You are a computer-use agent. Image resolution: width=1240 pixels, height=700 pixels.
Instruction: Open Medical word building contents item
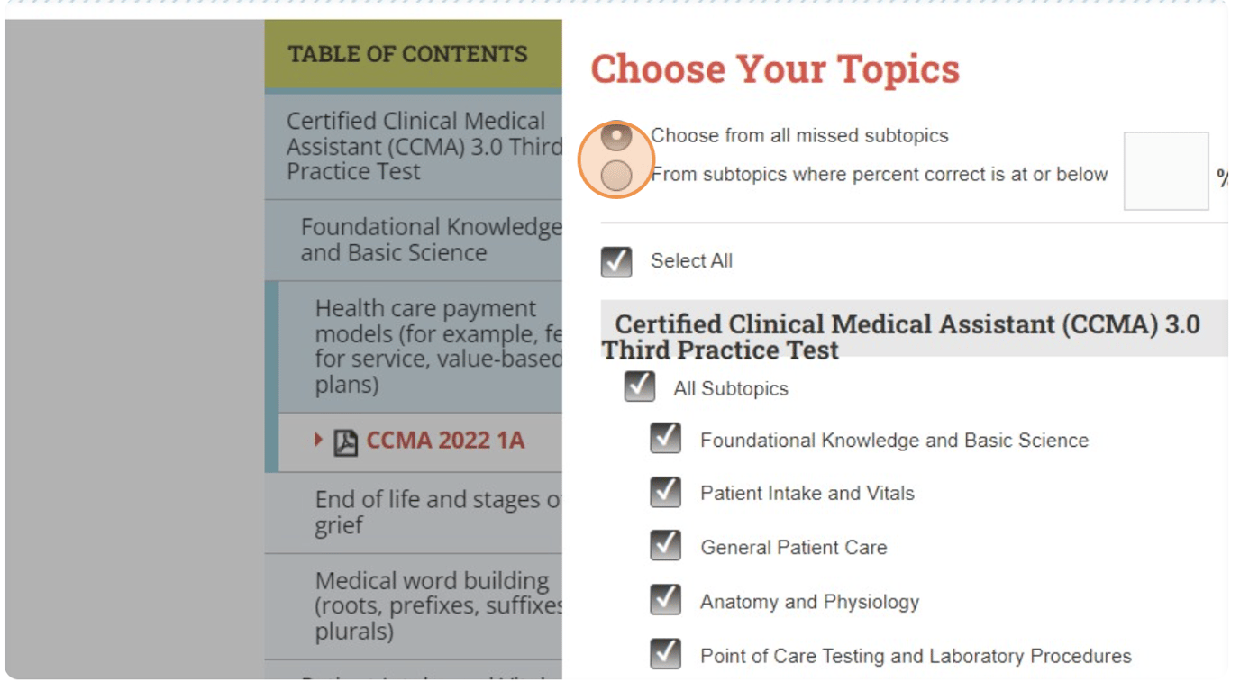[x=433, y=605]
